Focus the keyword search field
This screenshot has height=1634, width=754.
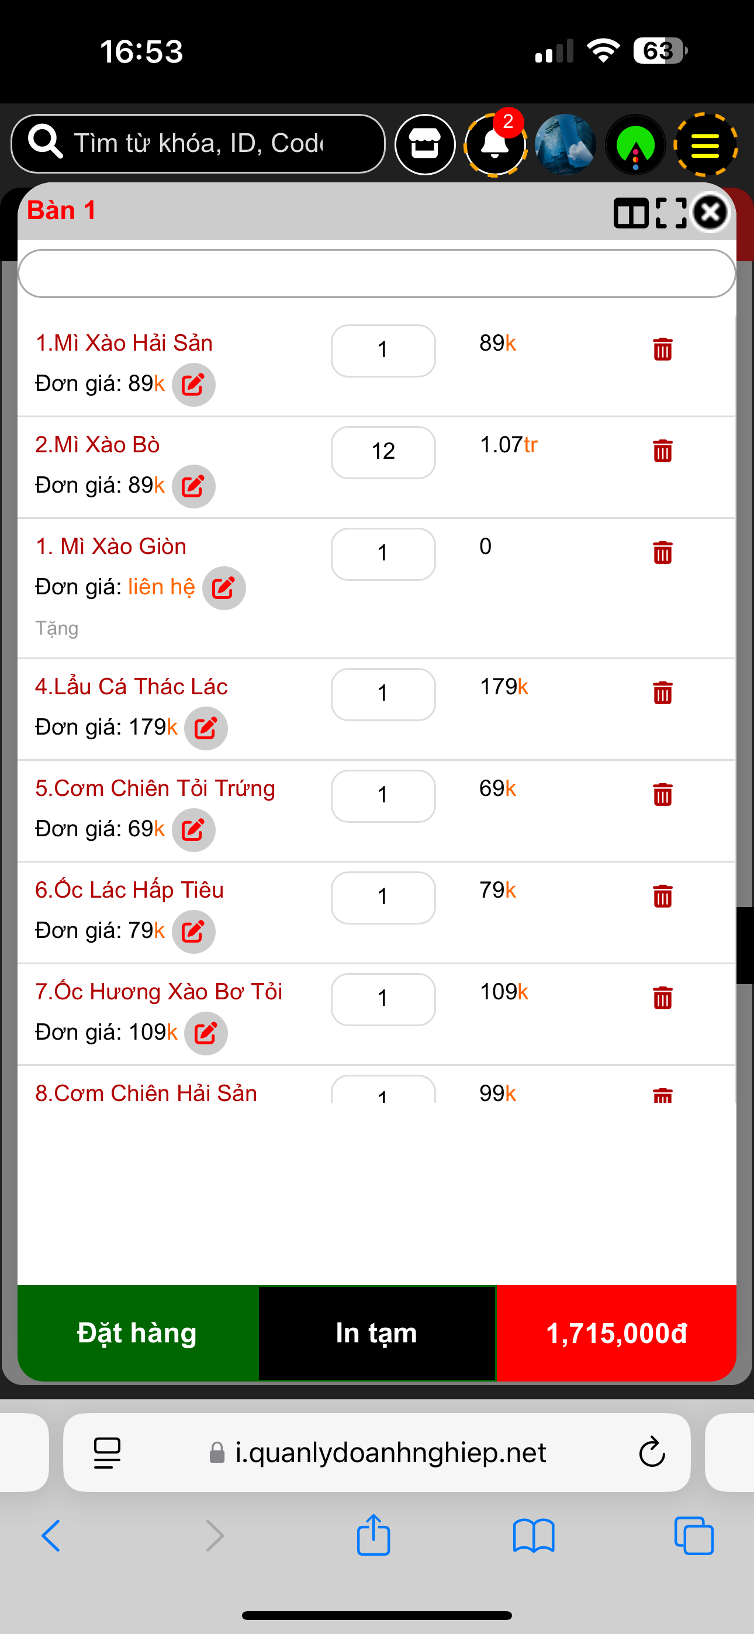click(198, 143)
